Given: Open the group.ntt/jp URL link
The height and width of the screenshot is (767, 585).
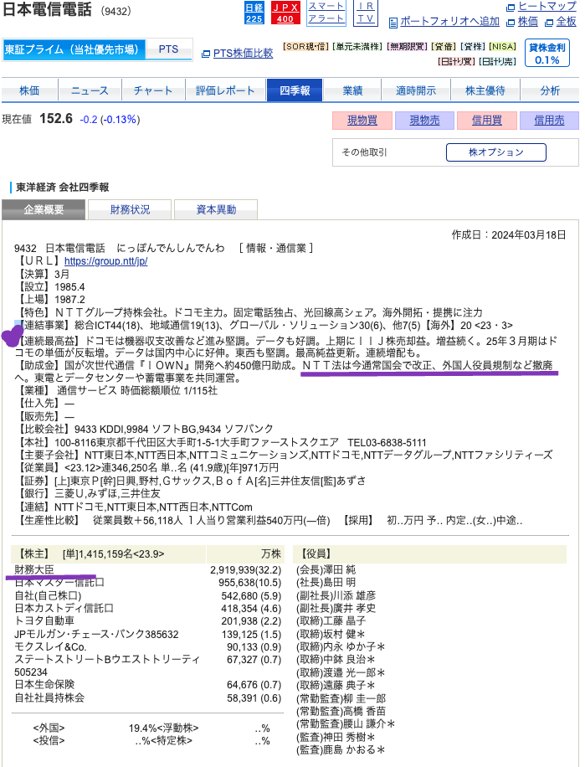Looking at the screenshot, I should [x=106, y=261].
